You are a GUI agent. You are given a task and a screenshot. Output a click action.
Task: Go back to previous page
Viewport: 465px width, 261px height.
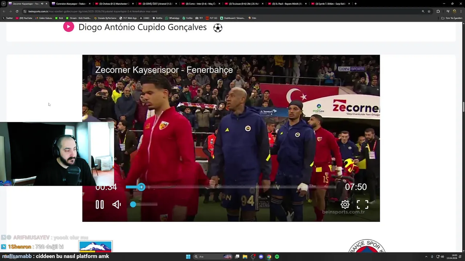tap(4, 11)
